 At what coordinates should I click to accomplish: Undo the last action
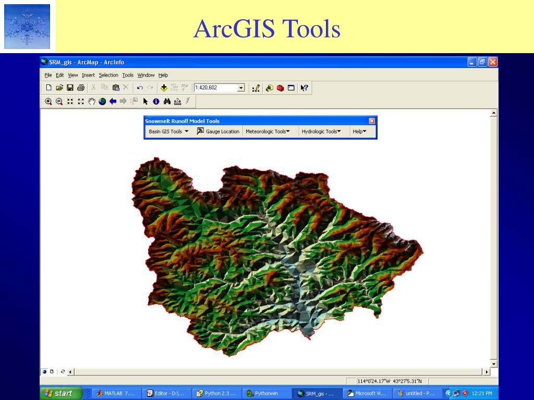click(140, 87)
